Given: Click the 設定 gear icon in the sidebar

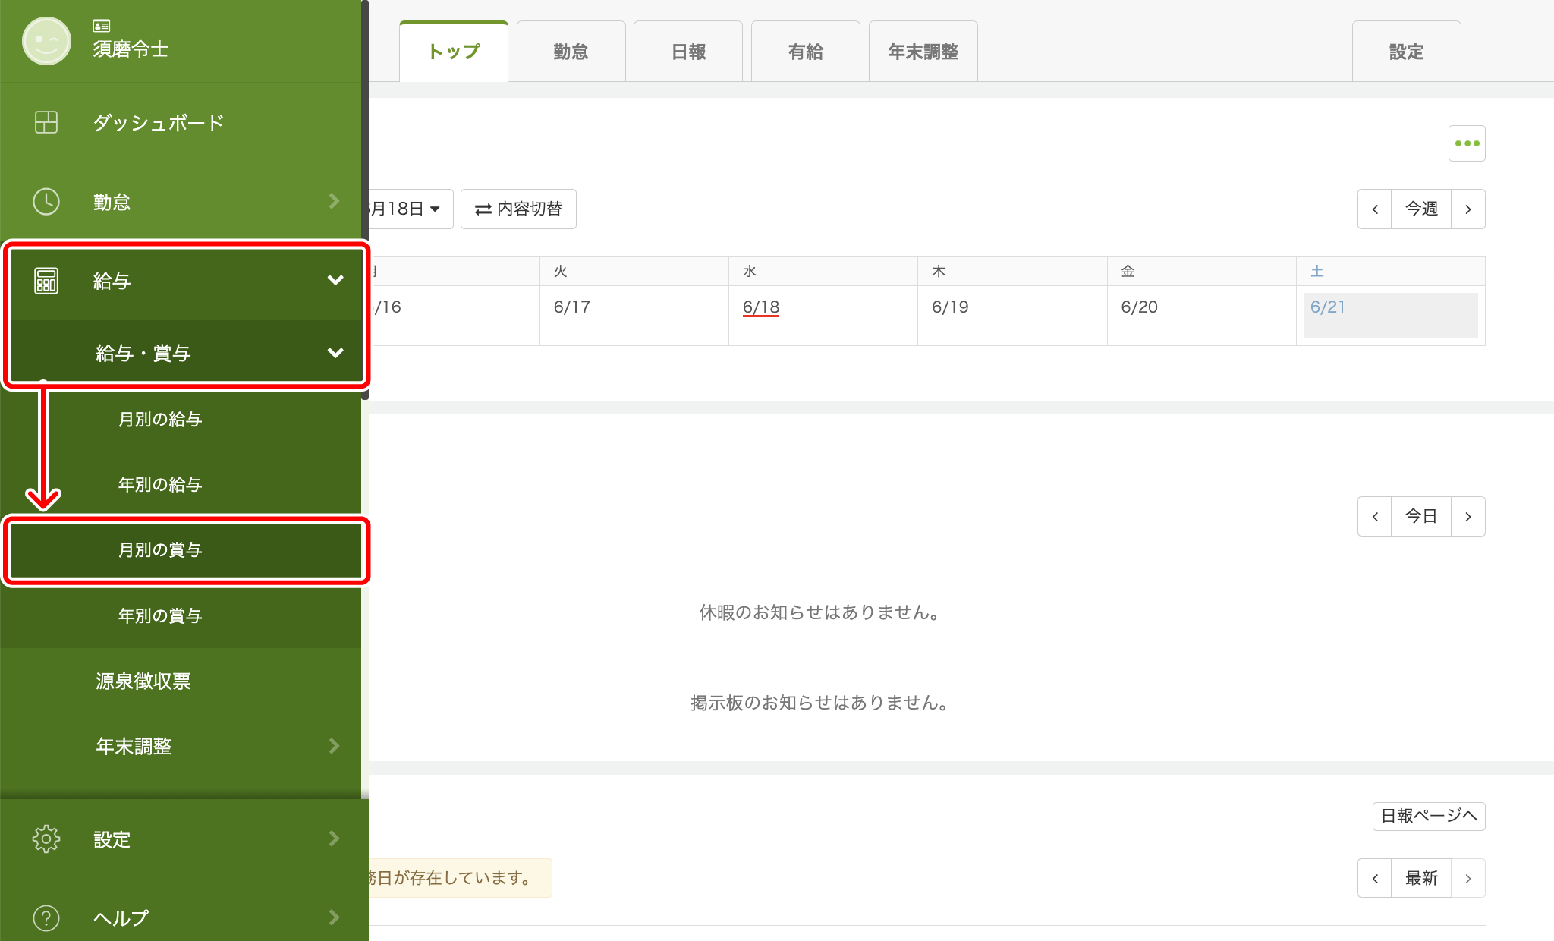Looking at the screenshot, I should click(46, 839).
